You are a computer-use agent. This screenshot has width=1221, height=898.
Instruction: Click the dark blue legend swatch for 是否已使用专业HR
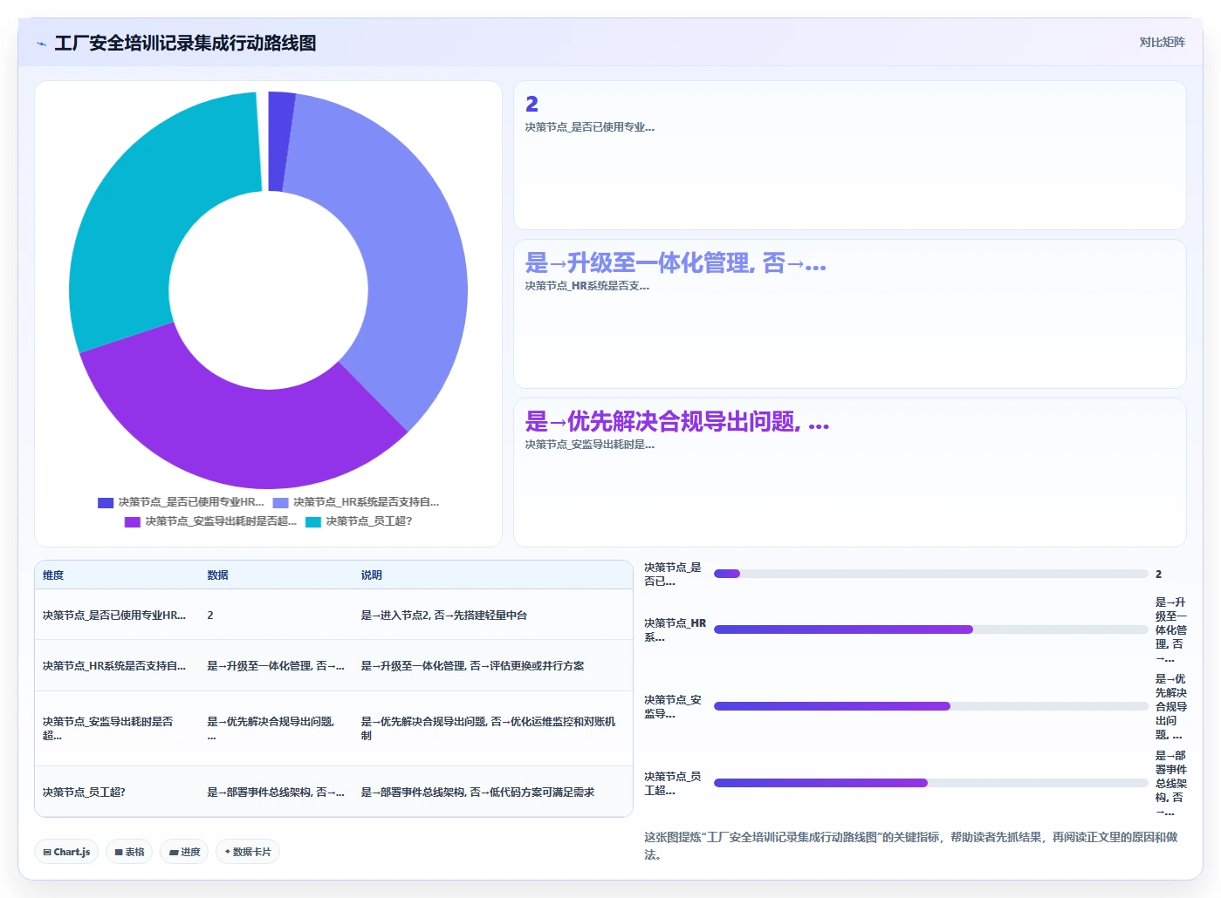[x=106, y=502]
